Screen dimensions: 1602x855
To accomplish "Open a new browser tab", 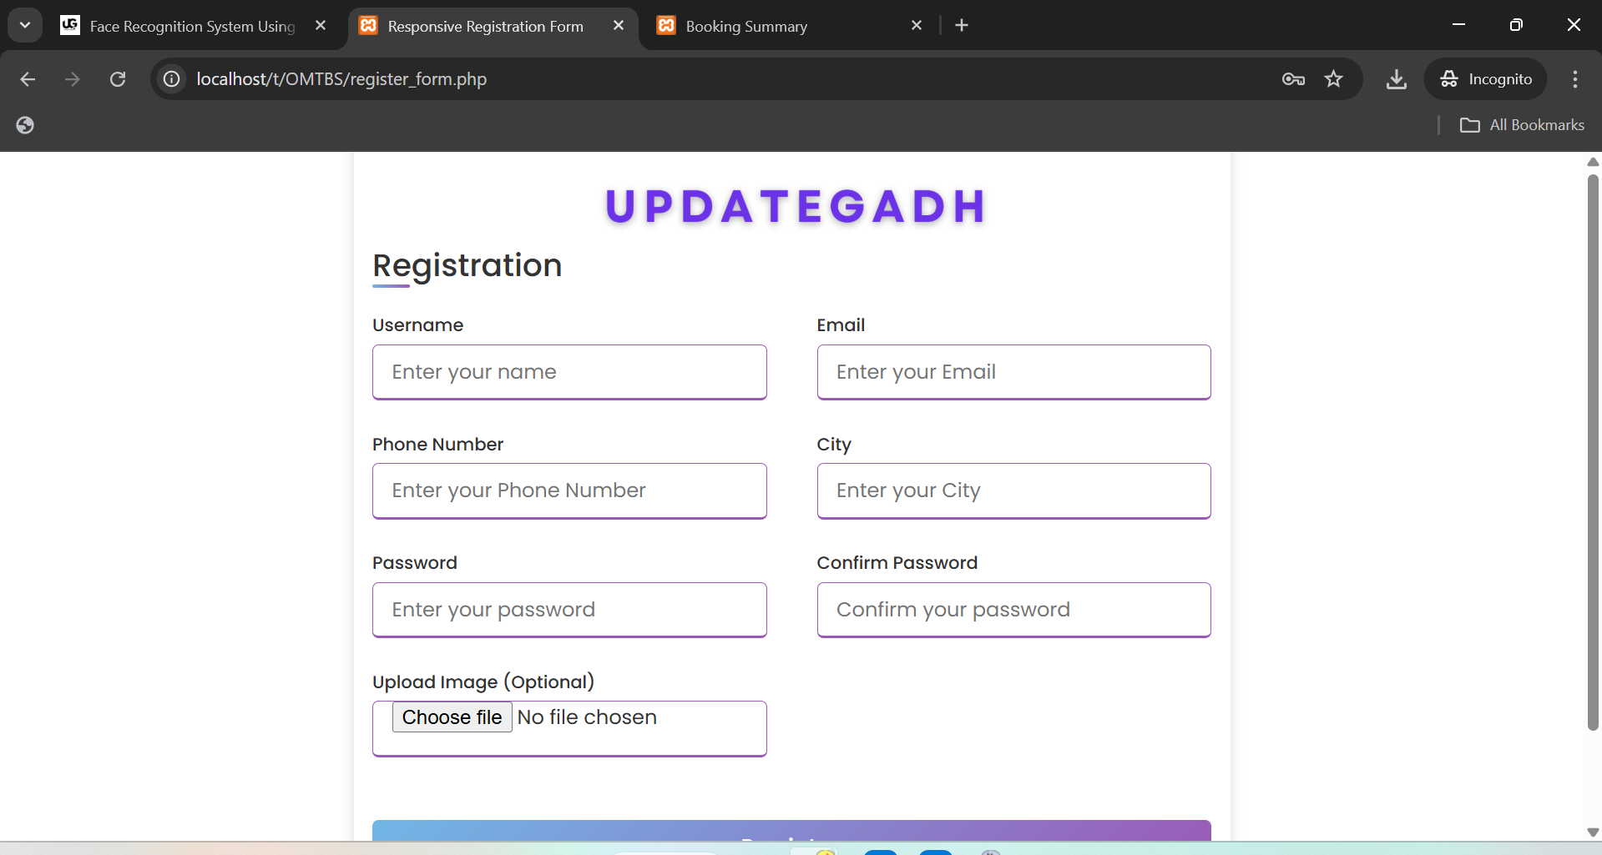I will click(962, 26).
